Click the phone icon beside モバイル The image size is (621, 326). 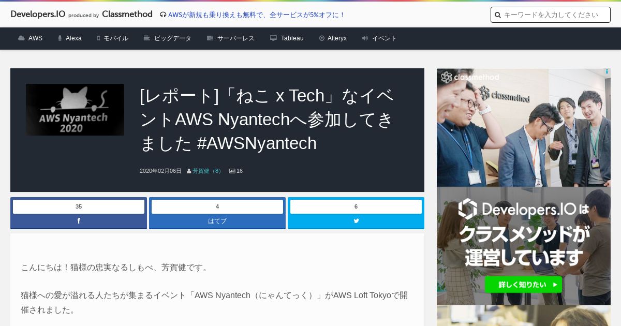pos(98,38)
